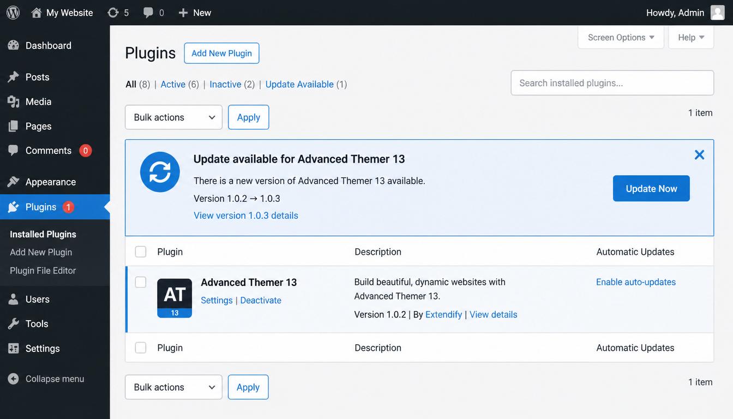Click the top Plugin column header
733x419 pixels.
click(x=170, y=252)
